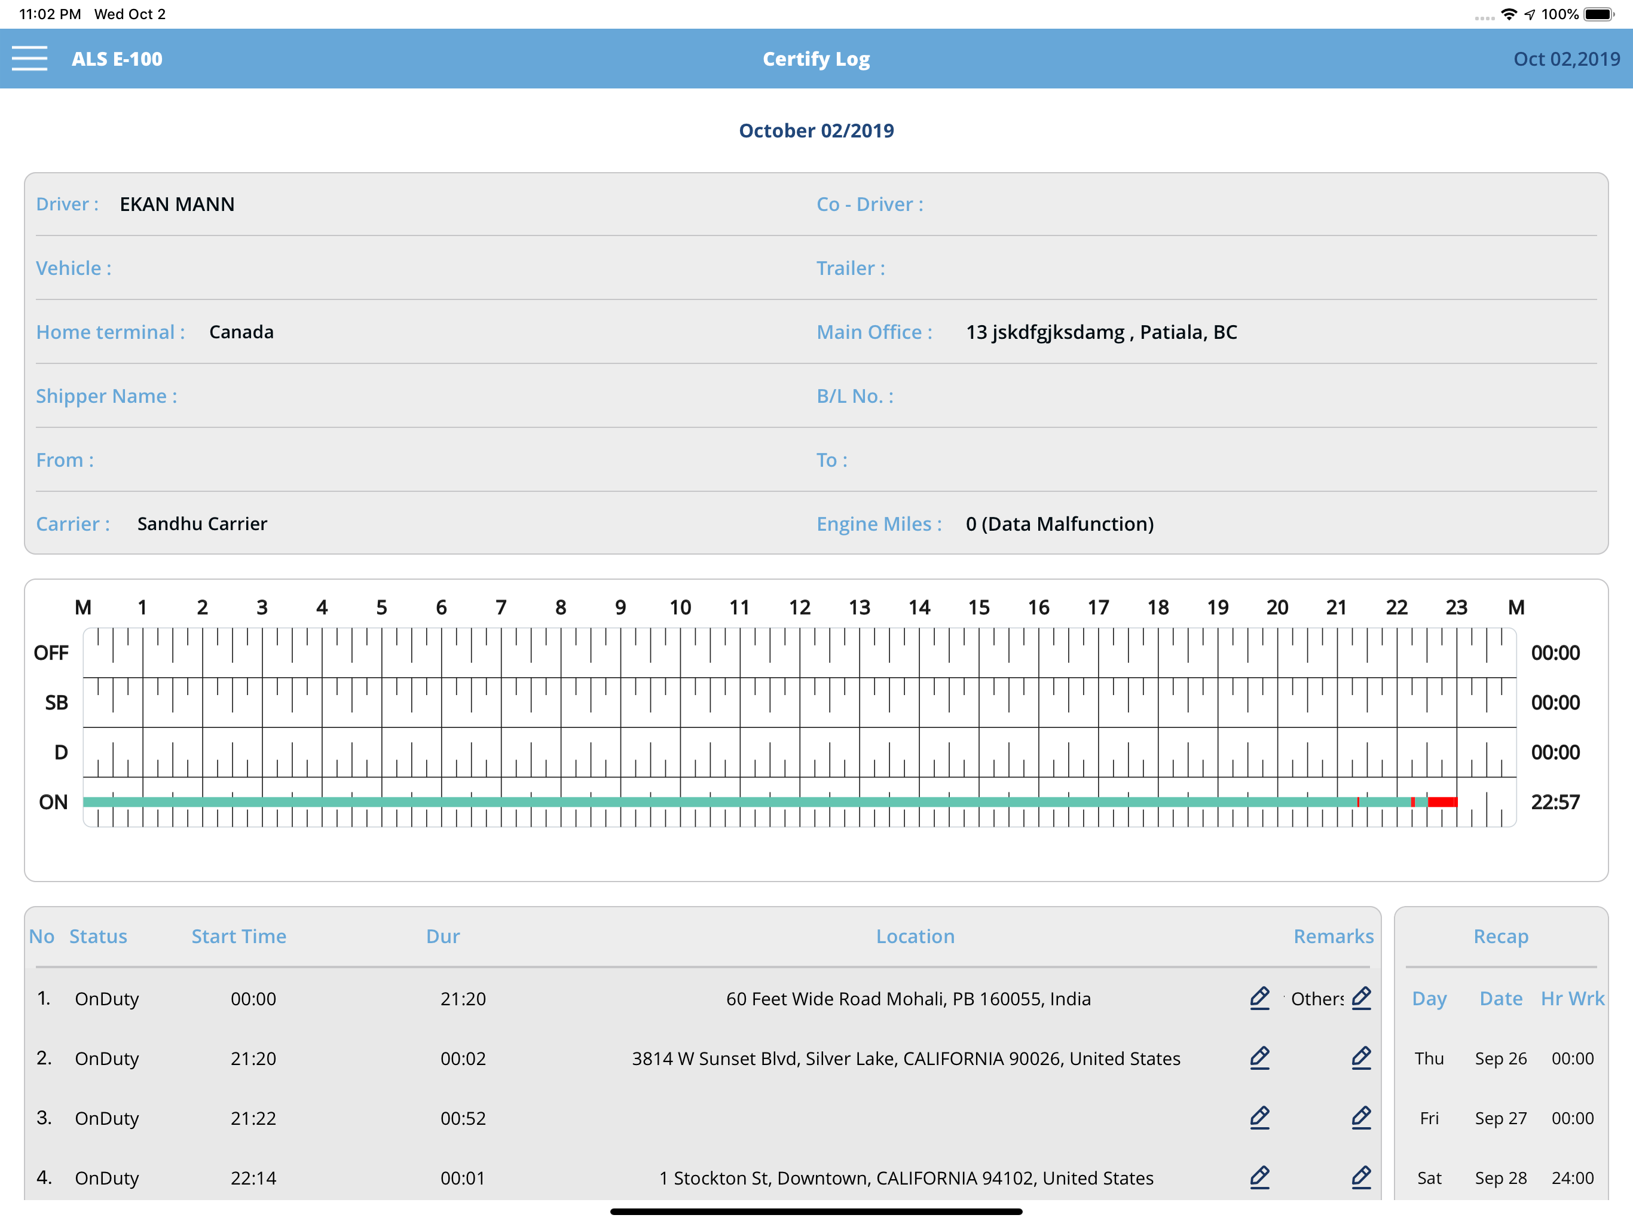Select the B/L No. field

pyautogui.click(x=1206, y=396)
